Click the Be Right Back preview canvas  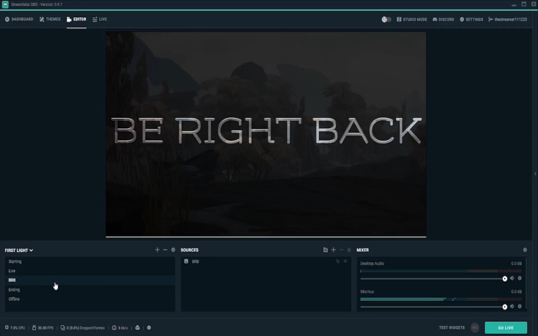coord(266,134)
